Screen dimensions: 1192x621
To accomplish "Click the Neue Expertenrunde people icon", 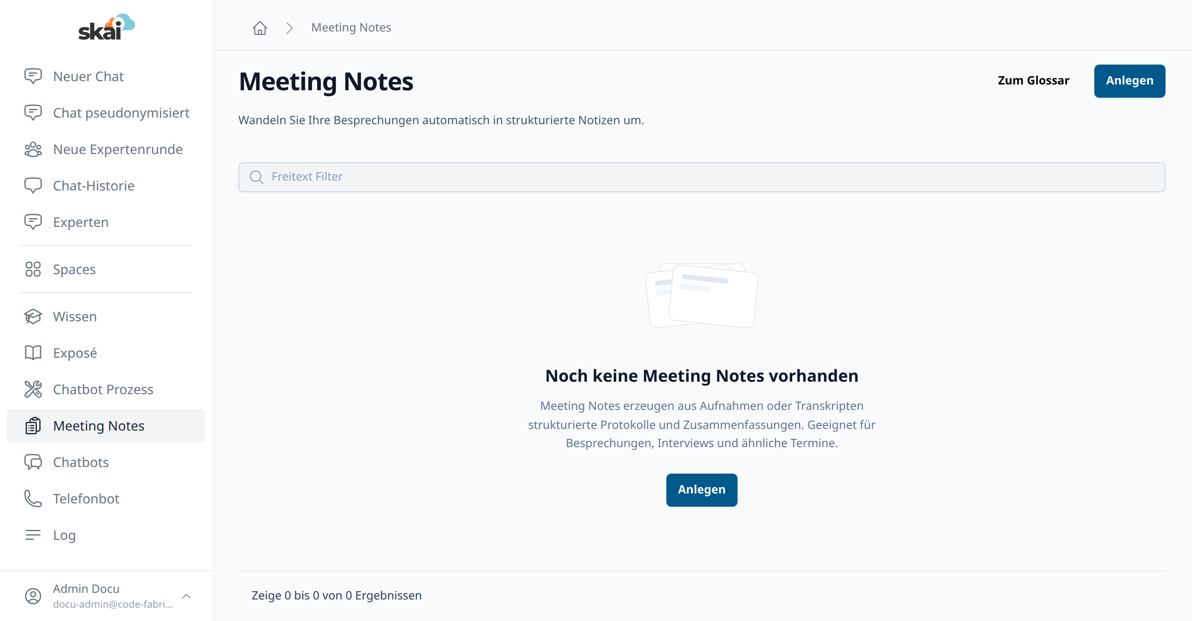I will click(33, 149).
